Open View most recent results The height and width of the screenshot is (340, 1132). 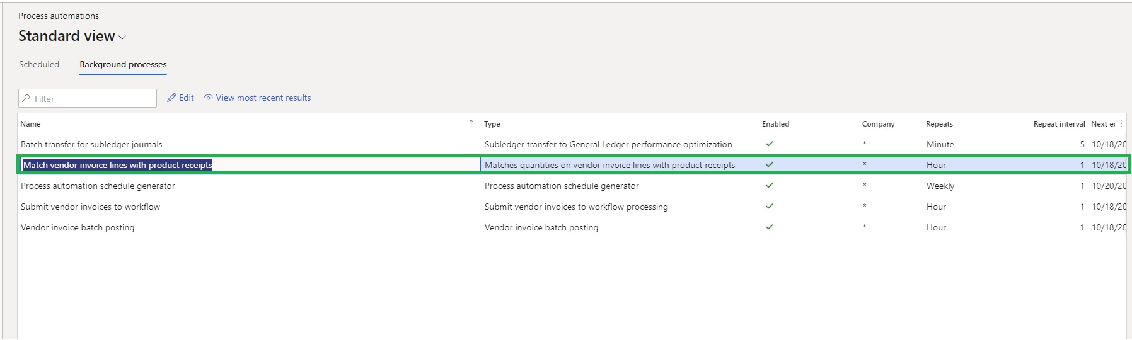pyautogui.click(x=263, y=98)
